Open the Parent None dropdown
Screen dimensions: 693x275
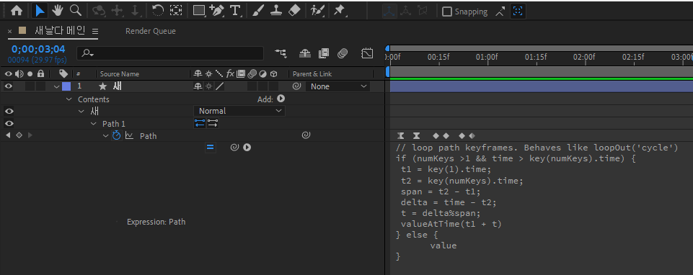pyautogui.click(x=337, y=86)
